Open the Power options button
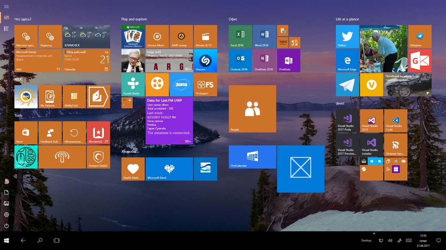Screen dimensions: 446x250 click(x=6, y=226)
